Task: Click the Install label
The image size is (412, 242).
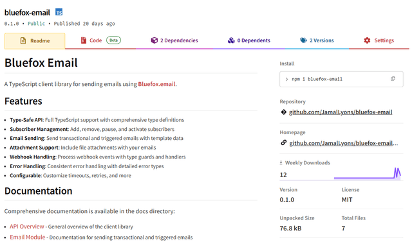Action: [287, 64]
